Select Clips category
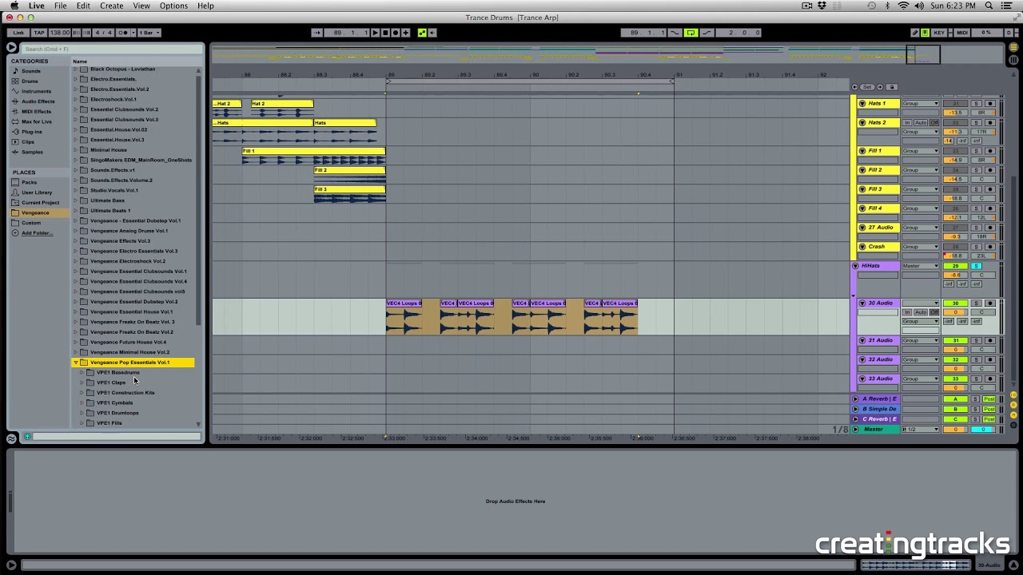1023x575 pixels. [27, 141]
